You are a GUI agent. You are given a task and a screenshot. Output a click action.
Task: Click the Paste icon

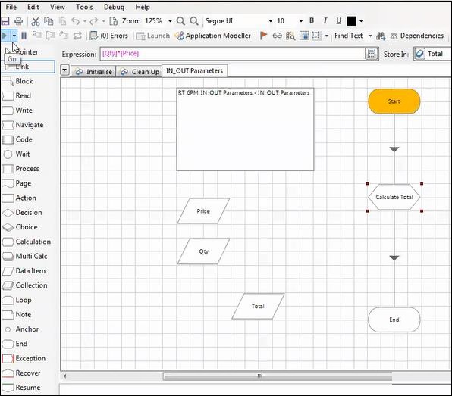tap(62, 21)
